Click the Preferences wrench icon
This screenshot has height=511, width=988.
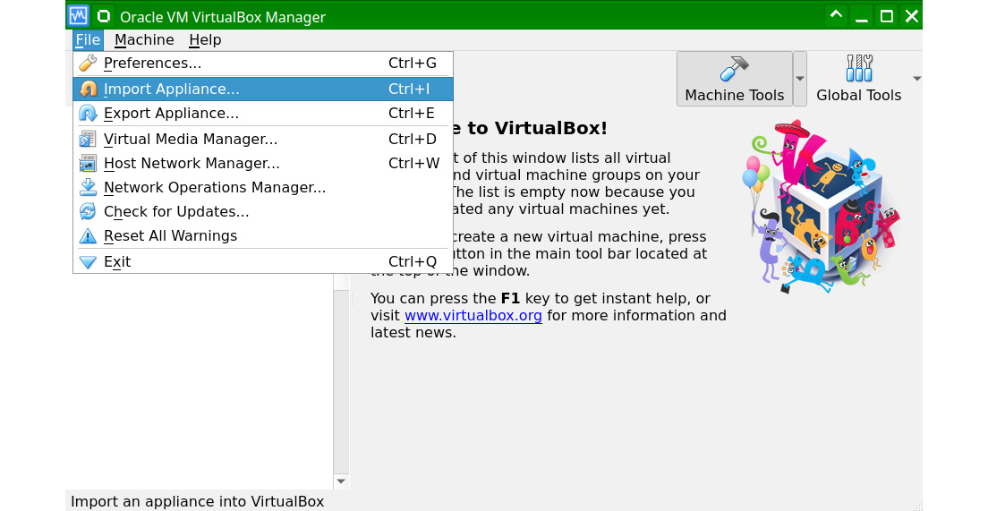coord(88,64)
